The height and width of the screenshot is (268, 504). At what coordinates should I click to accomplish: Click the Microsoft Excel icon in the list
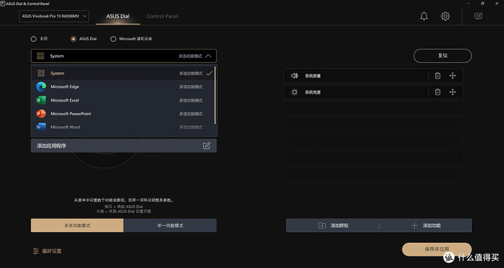pos(41,100)
